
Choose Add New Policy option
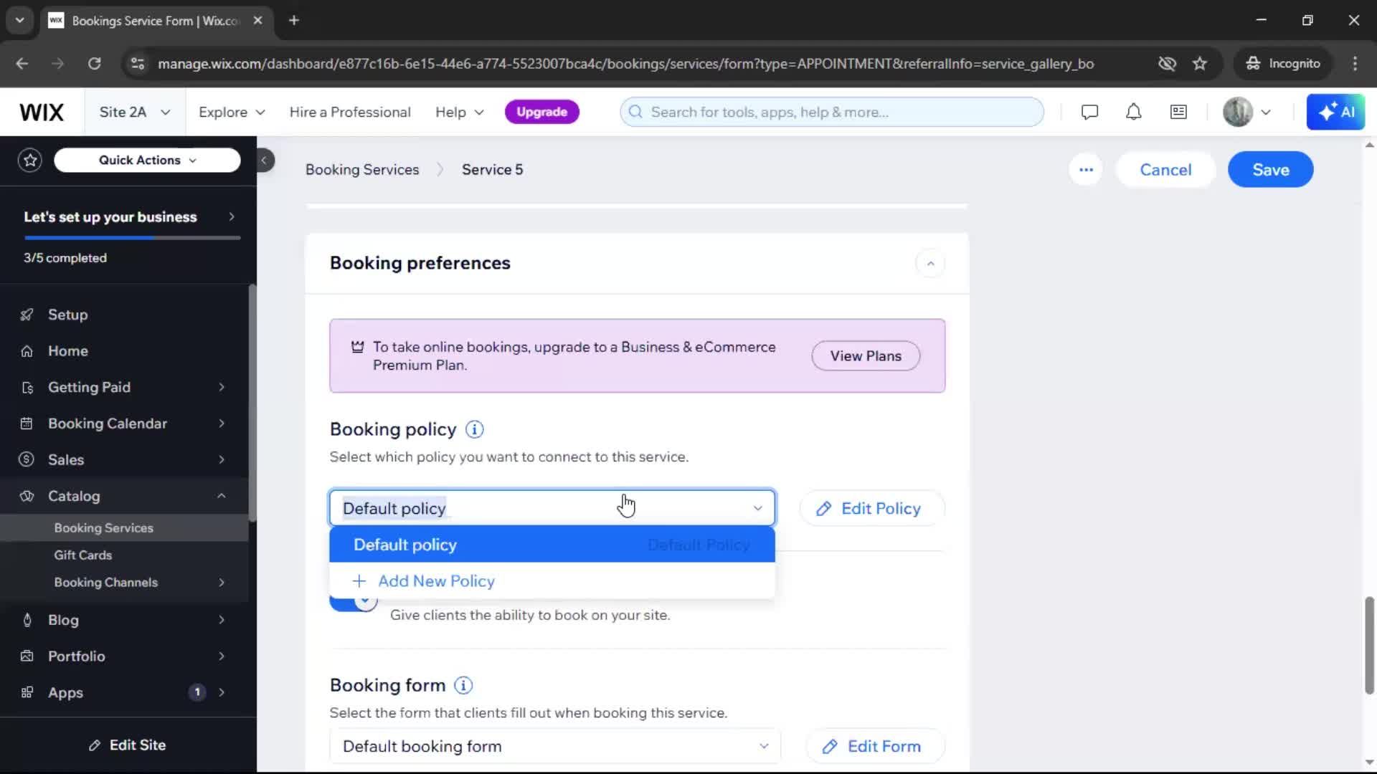[552, 581]
